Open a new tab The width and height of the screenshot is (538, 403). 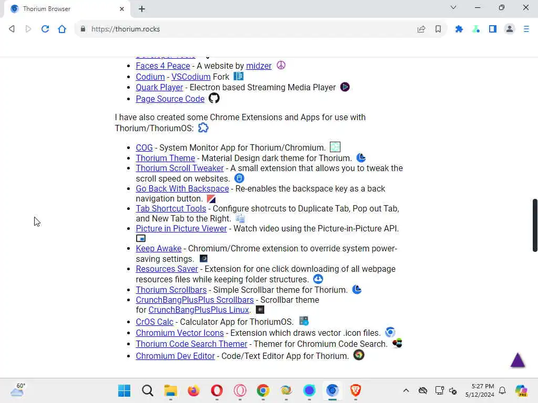(142, 9)
